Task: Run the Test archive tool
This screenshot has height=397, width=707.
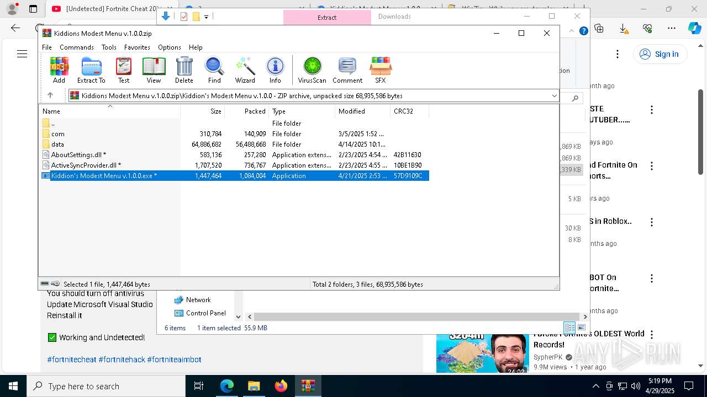Action: pyautogui.click(x=124, y=70)
